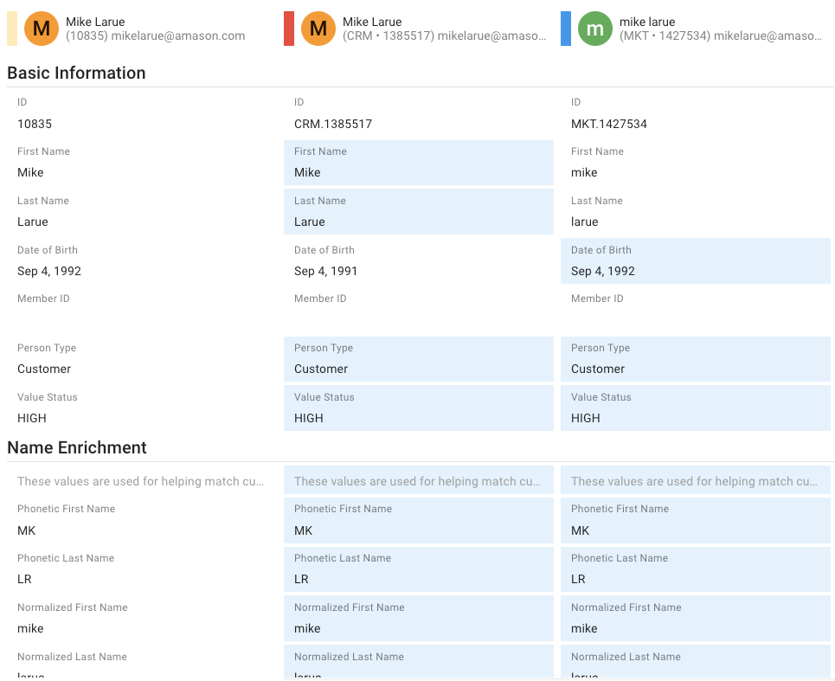Select the avatar initial M in the middle header
835x681 pixels.
click(318, 29)
